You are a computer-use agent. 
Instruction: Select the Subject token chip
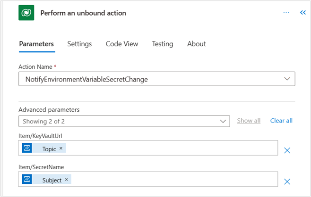point(47,179)
